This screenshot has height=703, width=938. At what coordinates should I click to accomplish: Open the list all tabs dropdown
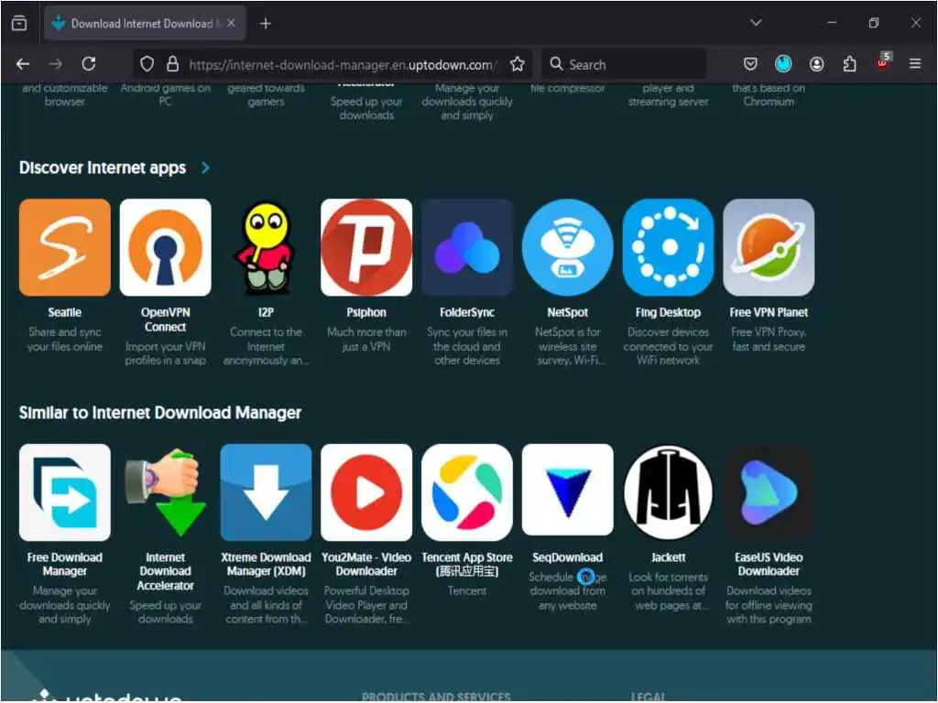756,23
